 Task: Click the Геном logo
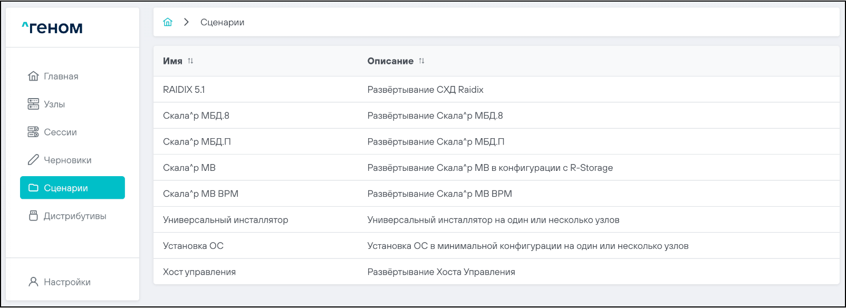point(52,27)
